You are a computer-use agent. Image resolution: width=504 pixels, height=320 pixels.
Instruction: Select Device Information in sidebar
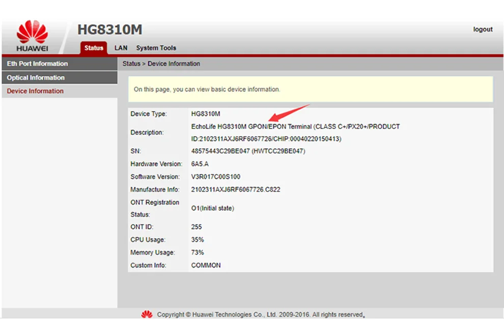tap(60, 91)
